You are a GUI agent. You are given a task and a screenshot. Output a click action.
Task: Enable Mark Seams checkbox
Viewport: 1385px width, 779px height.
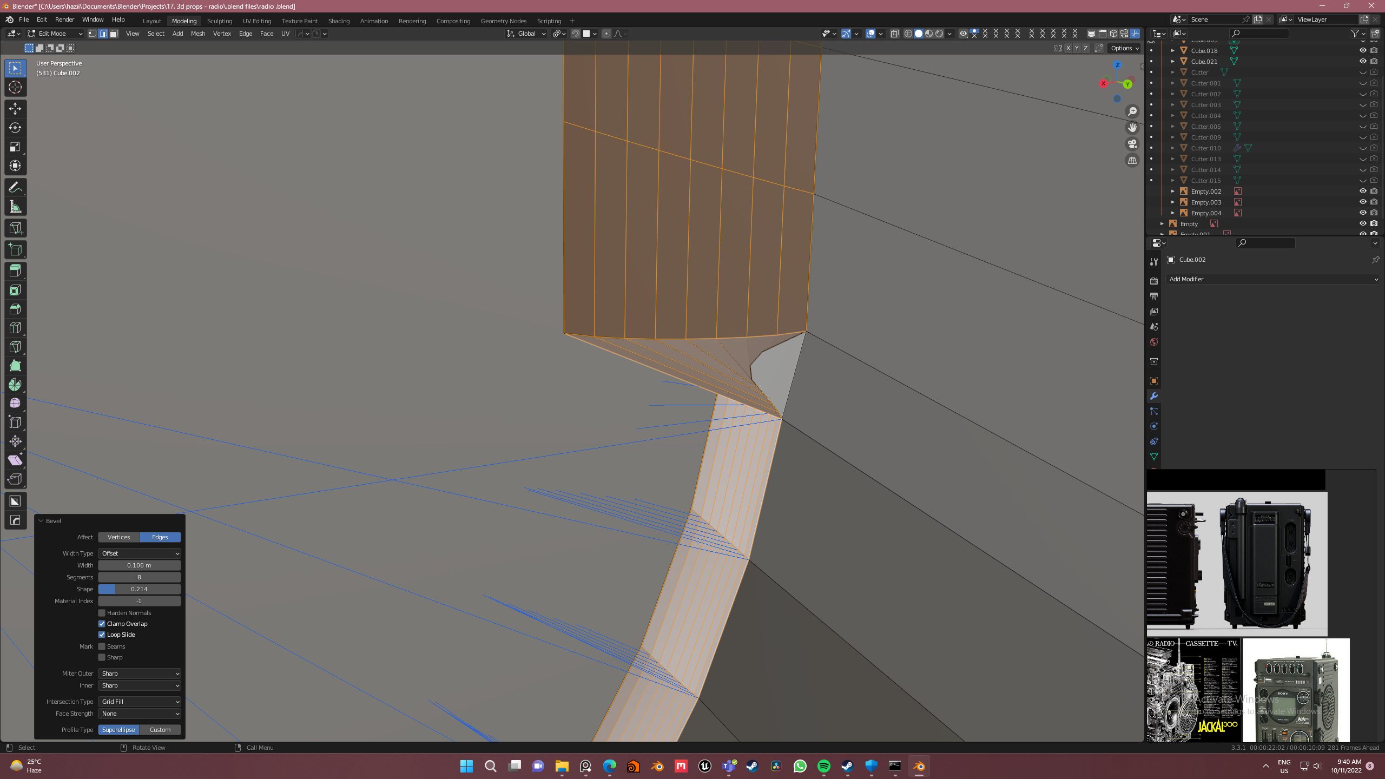click(102, 646)
